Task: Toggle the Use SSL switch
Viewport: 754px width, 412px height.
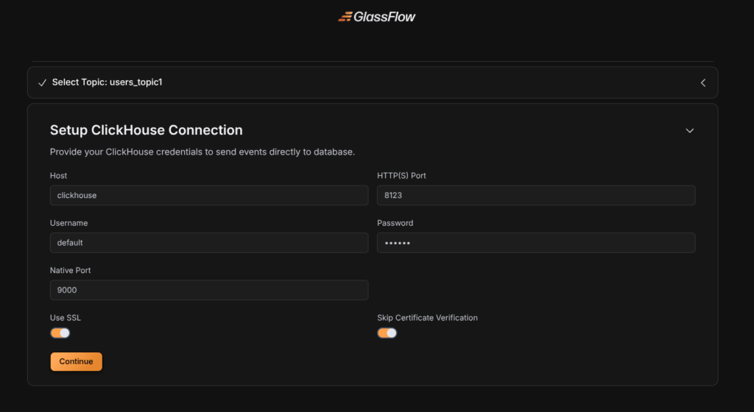Action: tap(60, 333)
